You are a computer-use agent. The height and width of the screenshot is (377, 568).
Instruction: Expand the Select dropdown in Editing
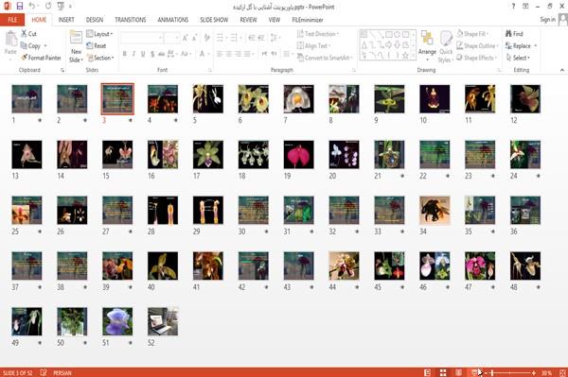coord(518,58)
